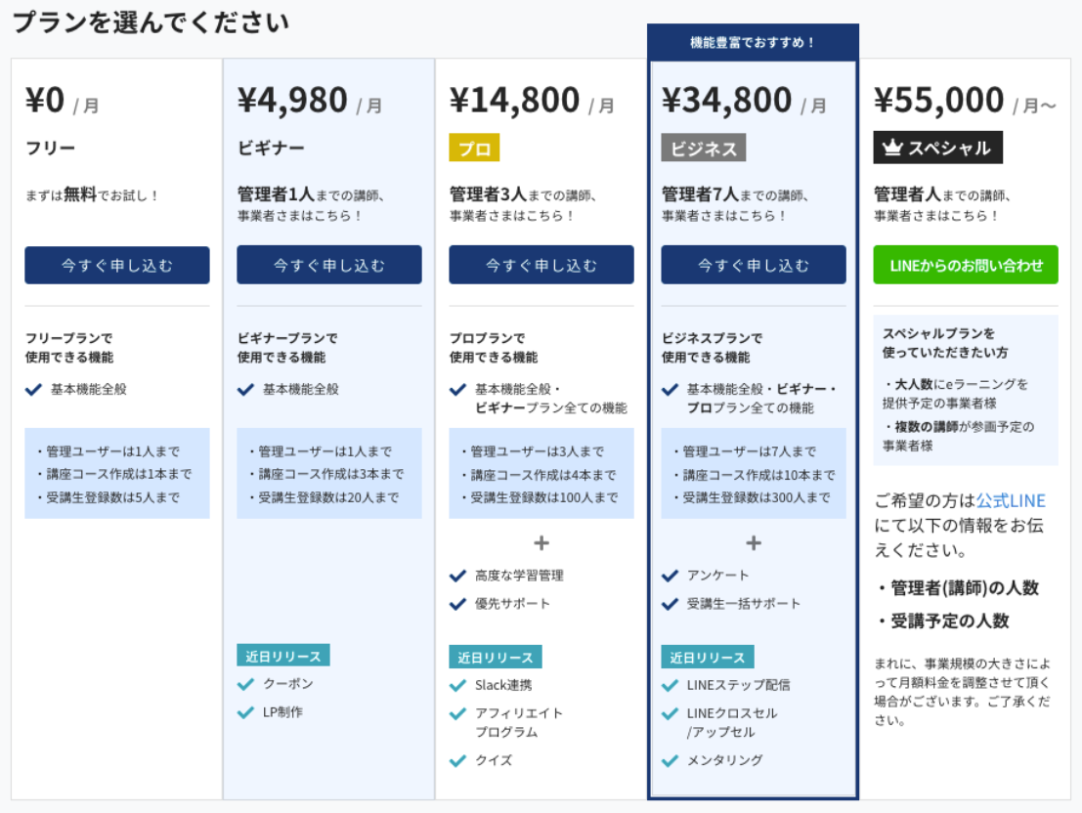
Task: Open the 公式LINE link
Action: pos(1011,500)
